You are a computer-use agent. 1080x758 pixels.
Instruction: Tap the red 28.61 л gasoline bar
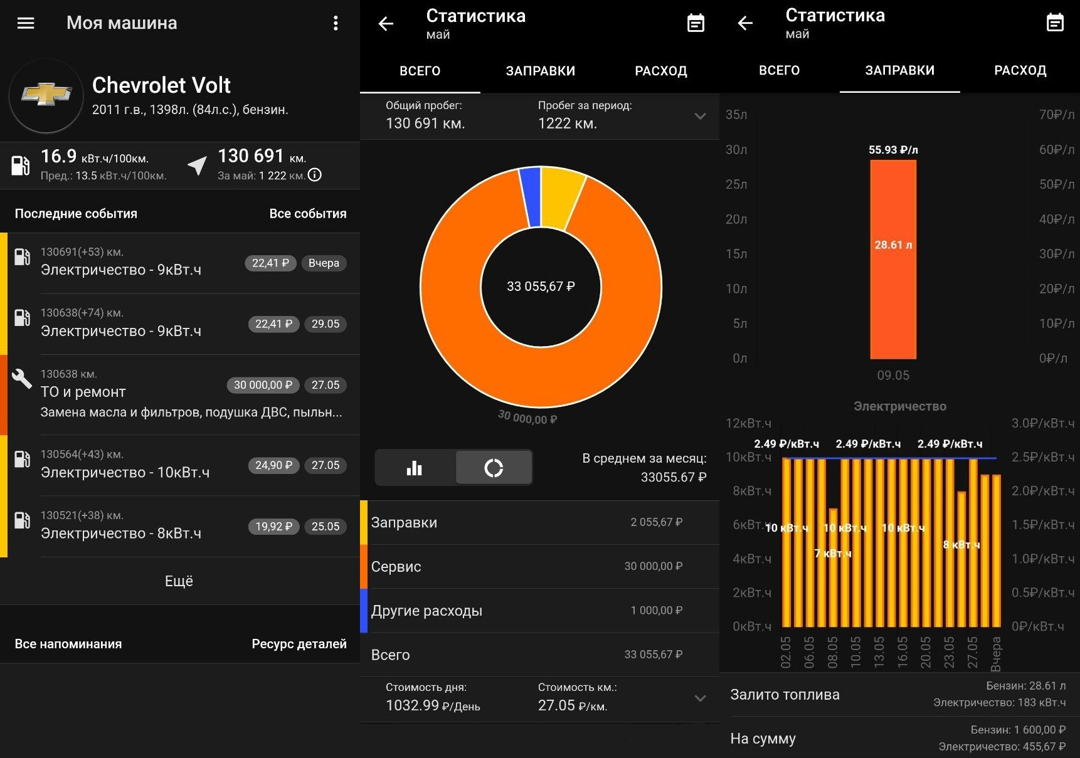[893, 260]
